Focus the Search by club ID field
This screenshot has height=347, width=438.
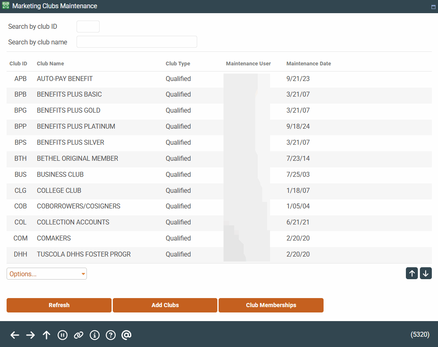(x=88, y=27)
